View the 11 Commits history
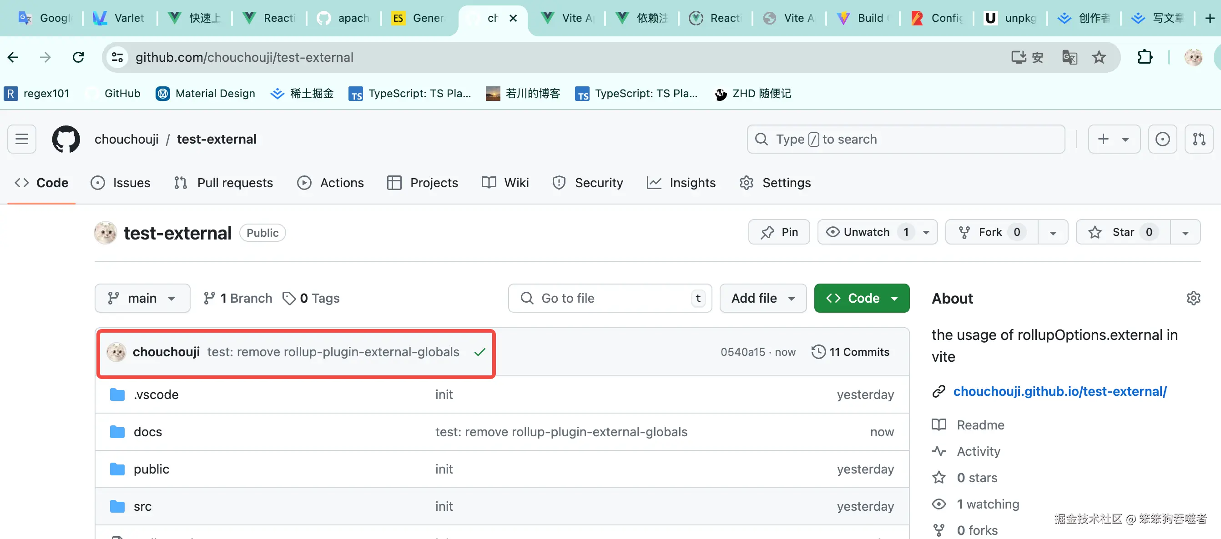 [x=850, y=352]
